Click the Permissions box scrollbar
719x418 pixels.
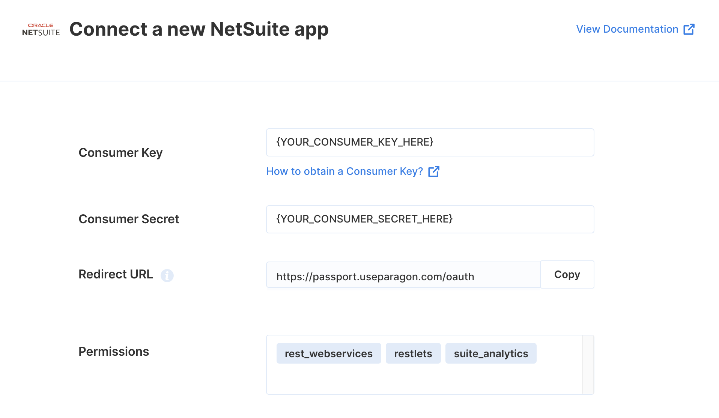pyautogui.click(x=588, y=365)
